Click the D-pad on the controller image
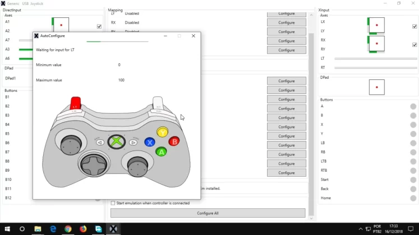Screen dimensions: 419x235 pyautogui.click(x=94, y=164)
